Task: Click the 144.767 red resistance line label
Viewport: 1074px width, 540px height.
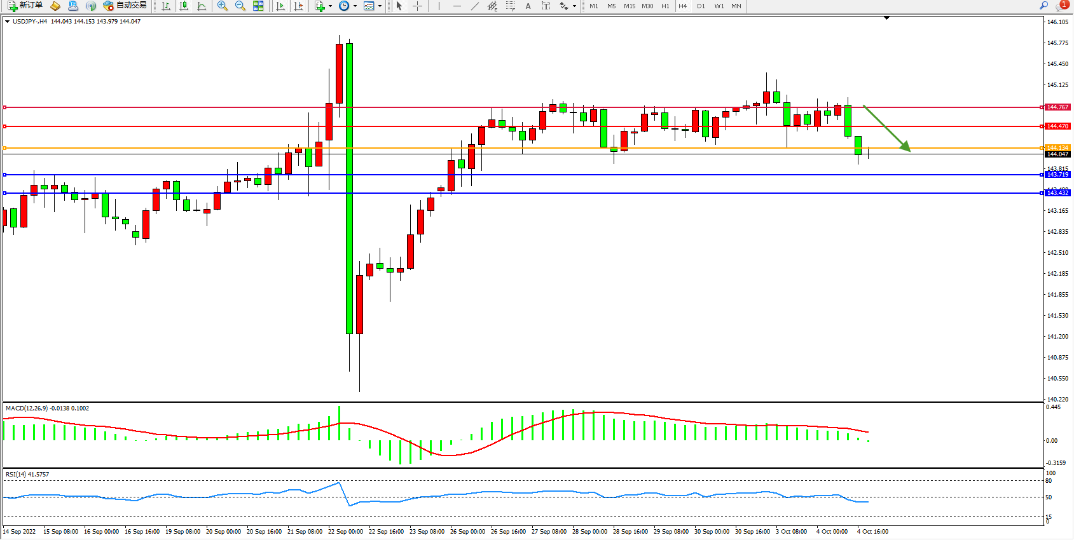Action: click(x=1057, y=107)
